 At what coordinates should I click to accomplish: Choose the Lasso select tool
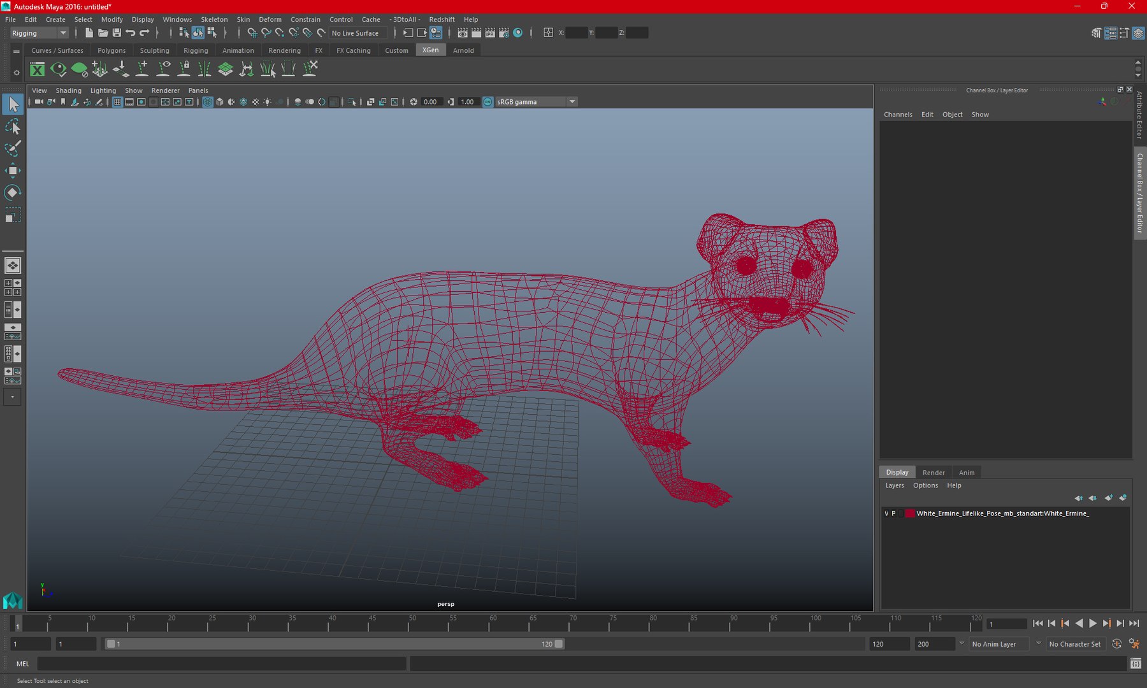pyautogui.click(x=13, y=127)
